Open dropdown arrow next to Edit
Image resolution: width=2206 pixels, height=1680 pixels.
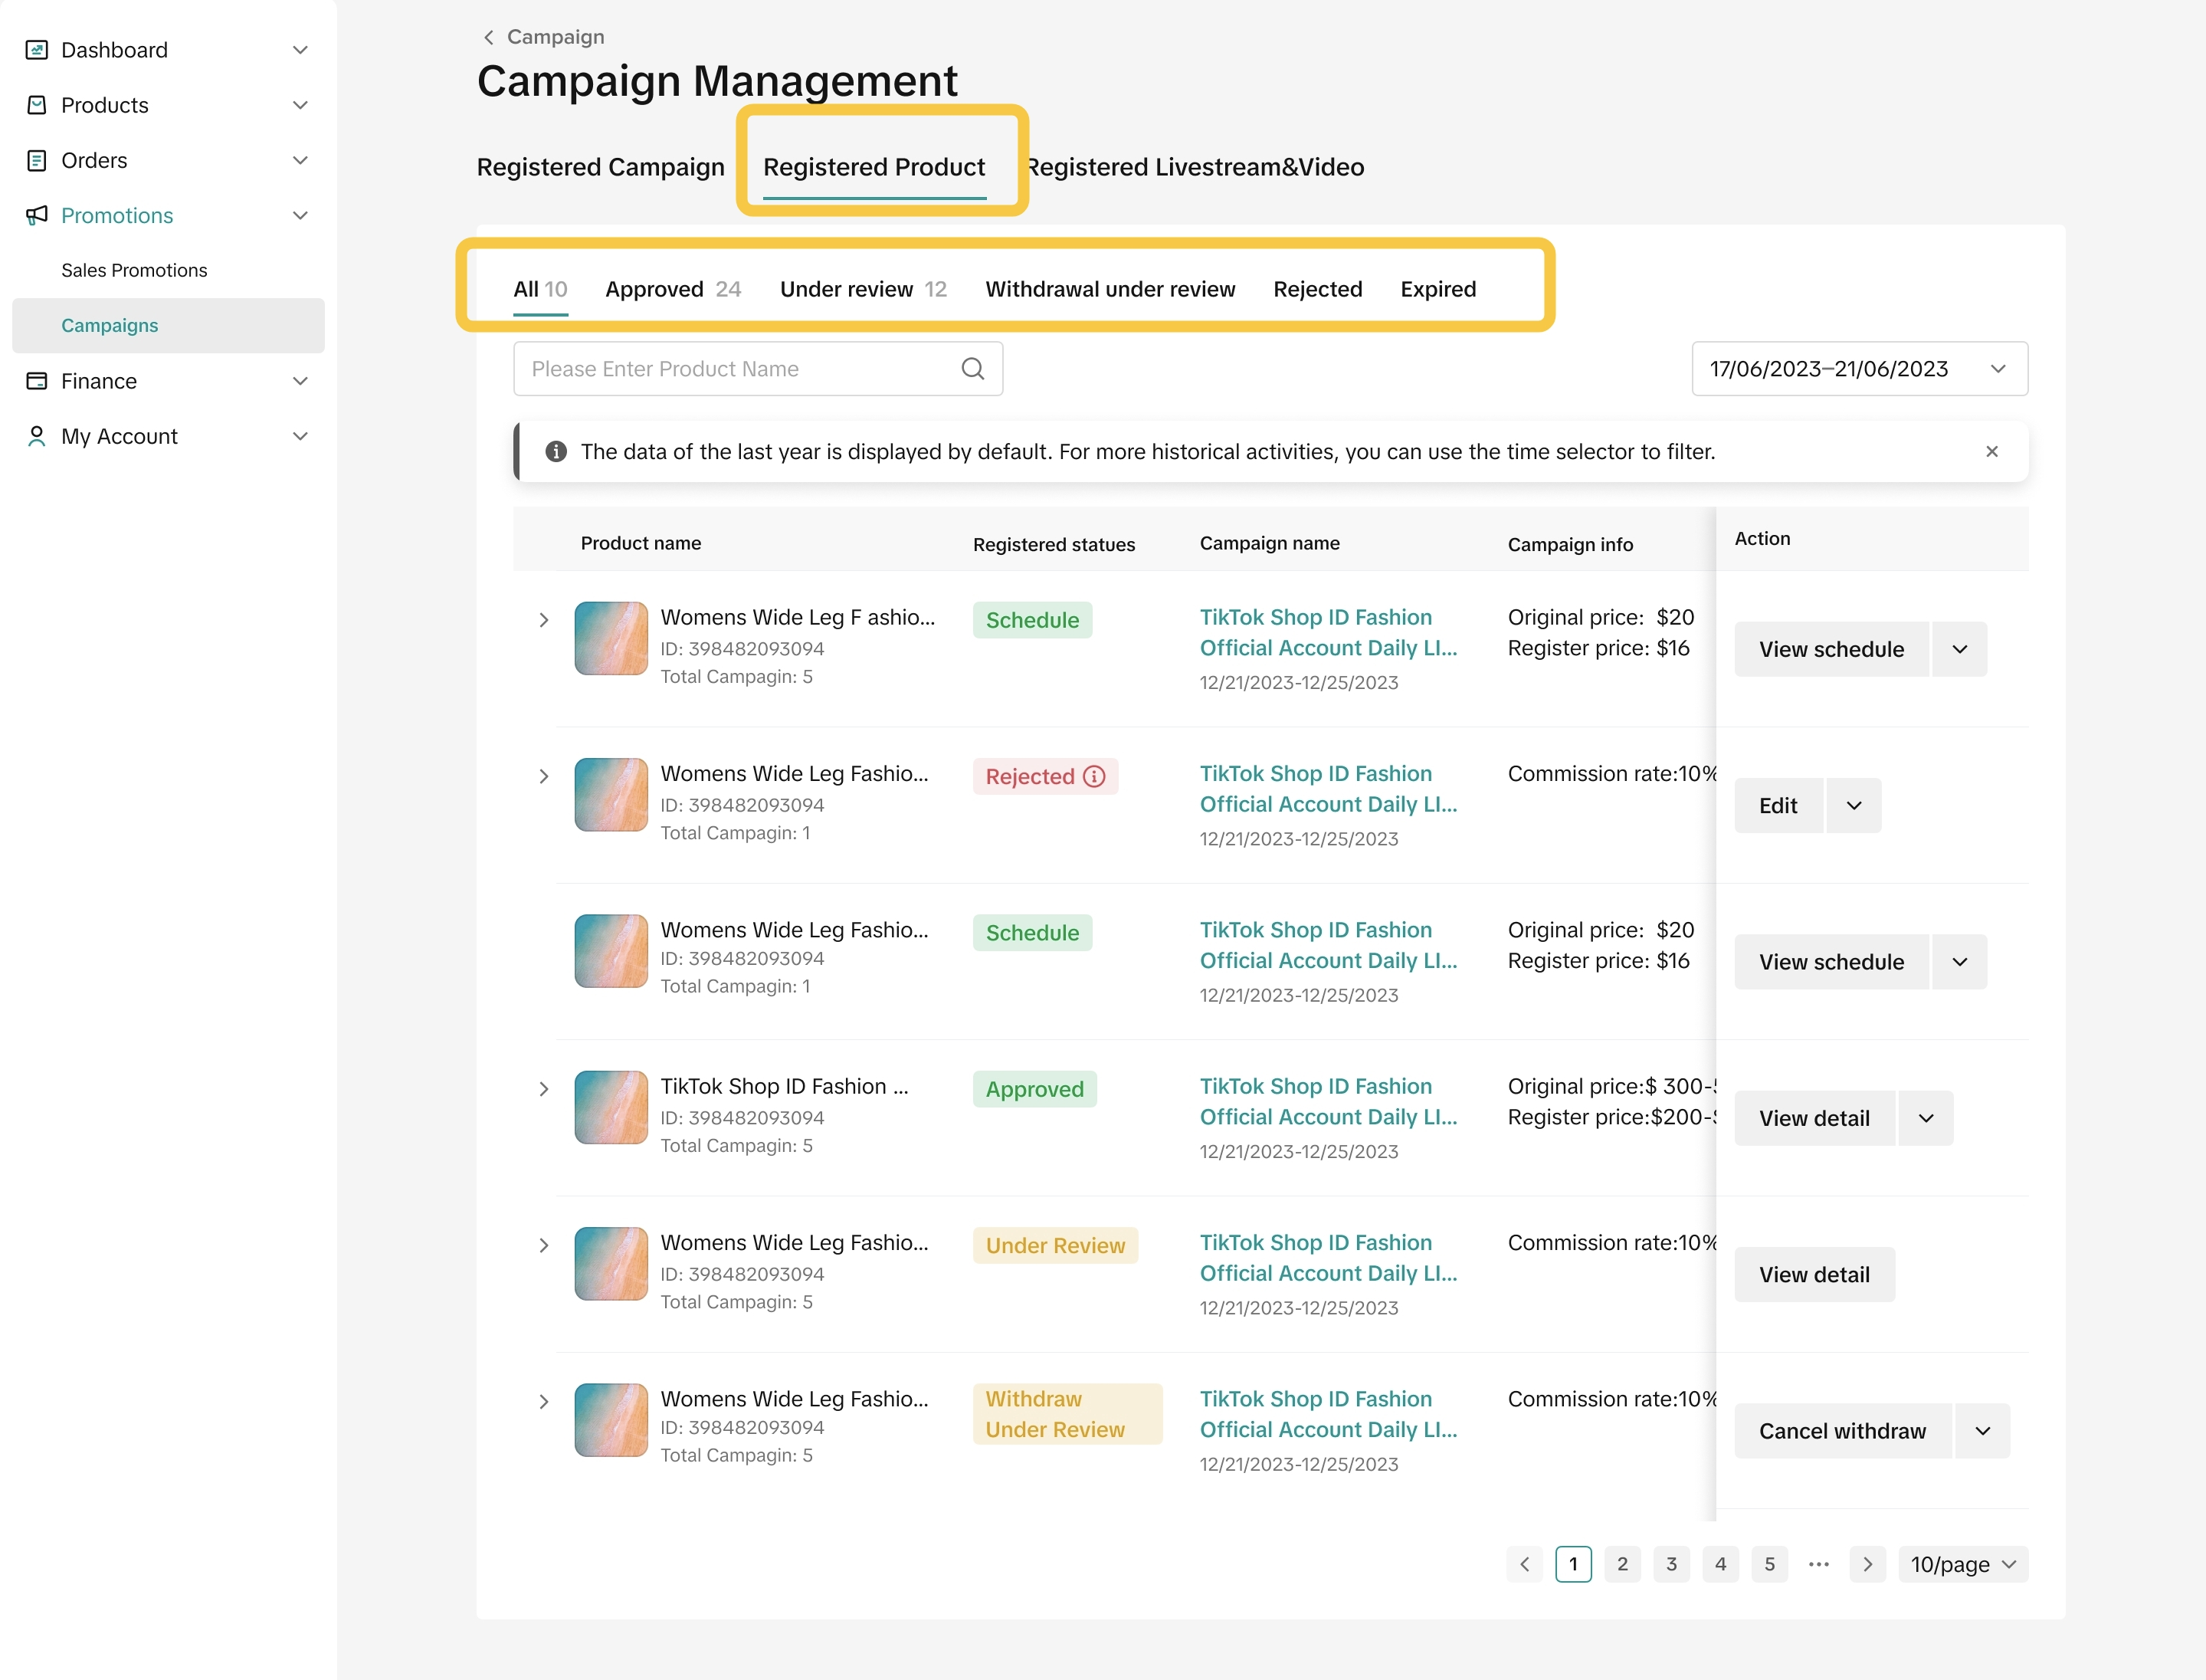tap(1854, 806)
